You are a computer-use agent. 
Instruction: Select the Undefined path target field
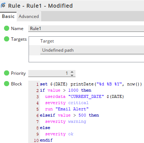[92, 50]
